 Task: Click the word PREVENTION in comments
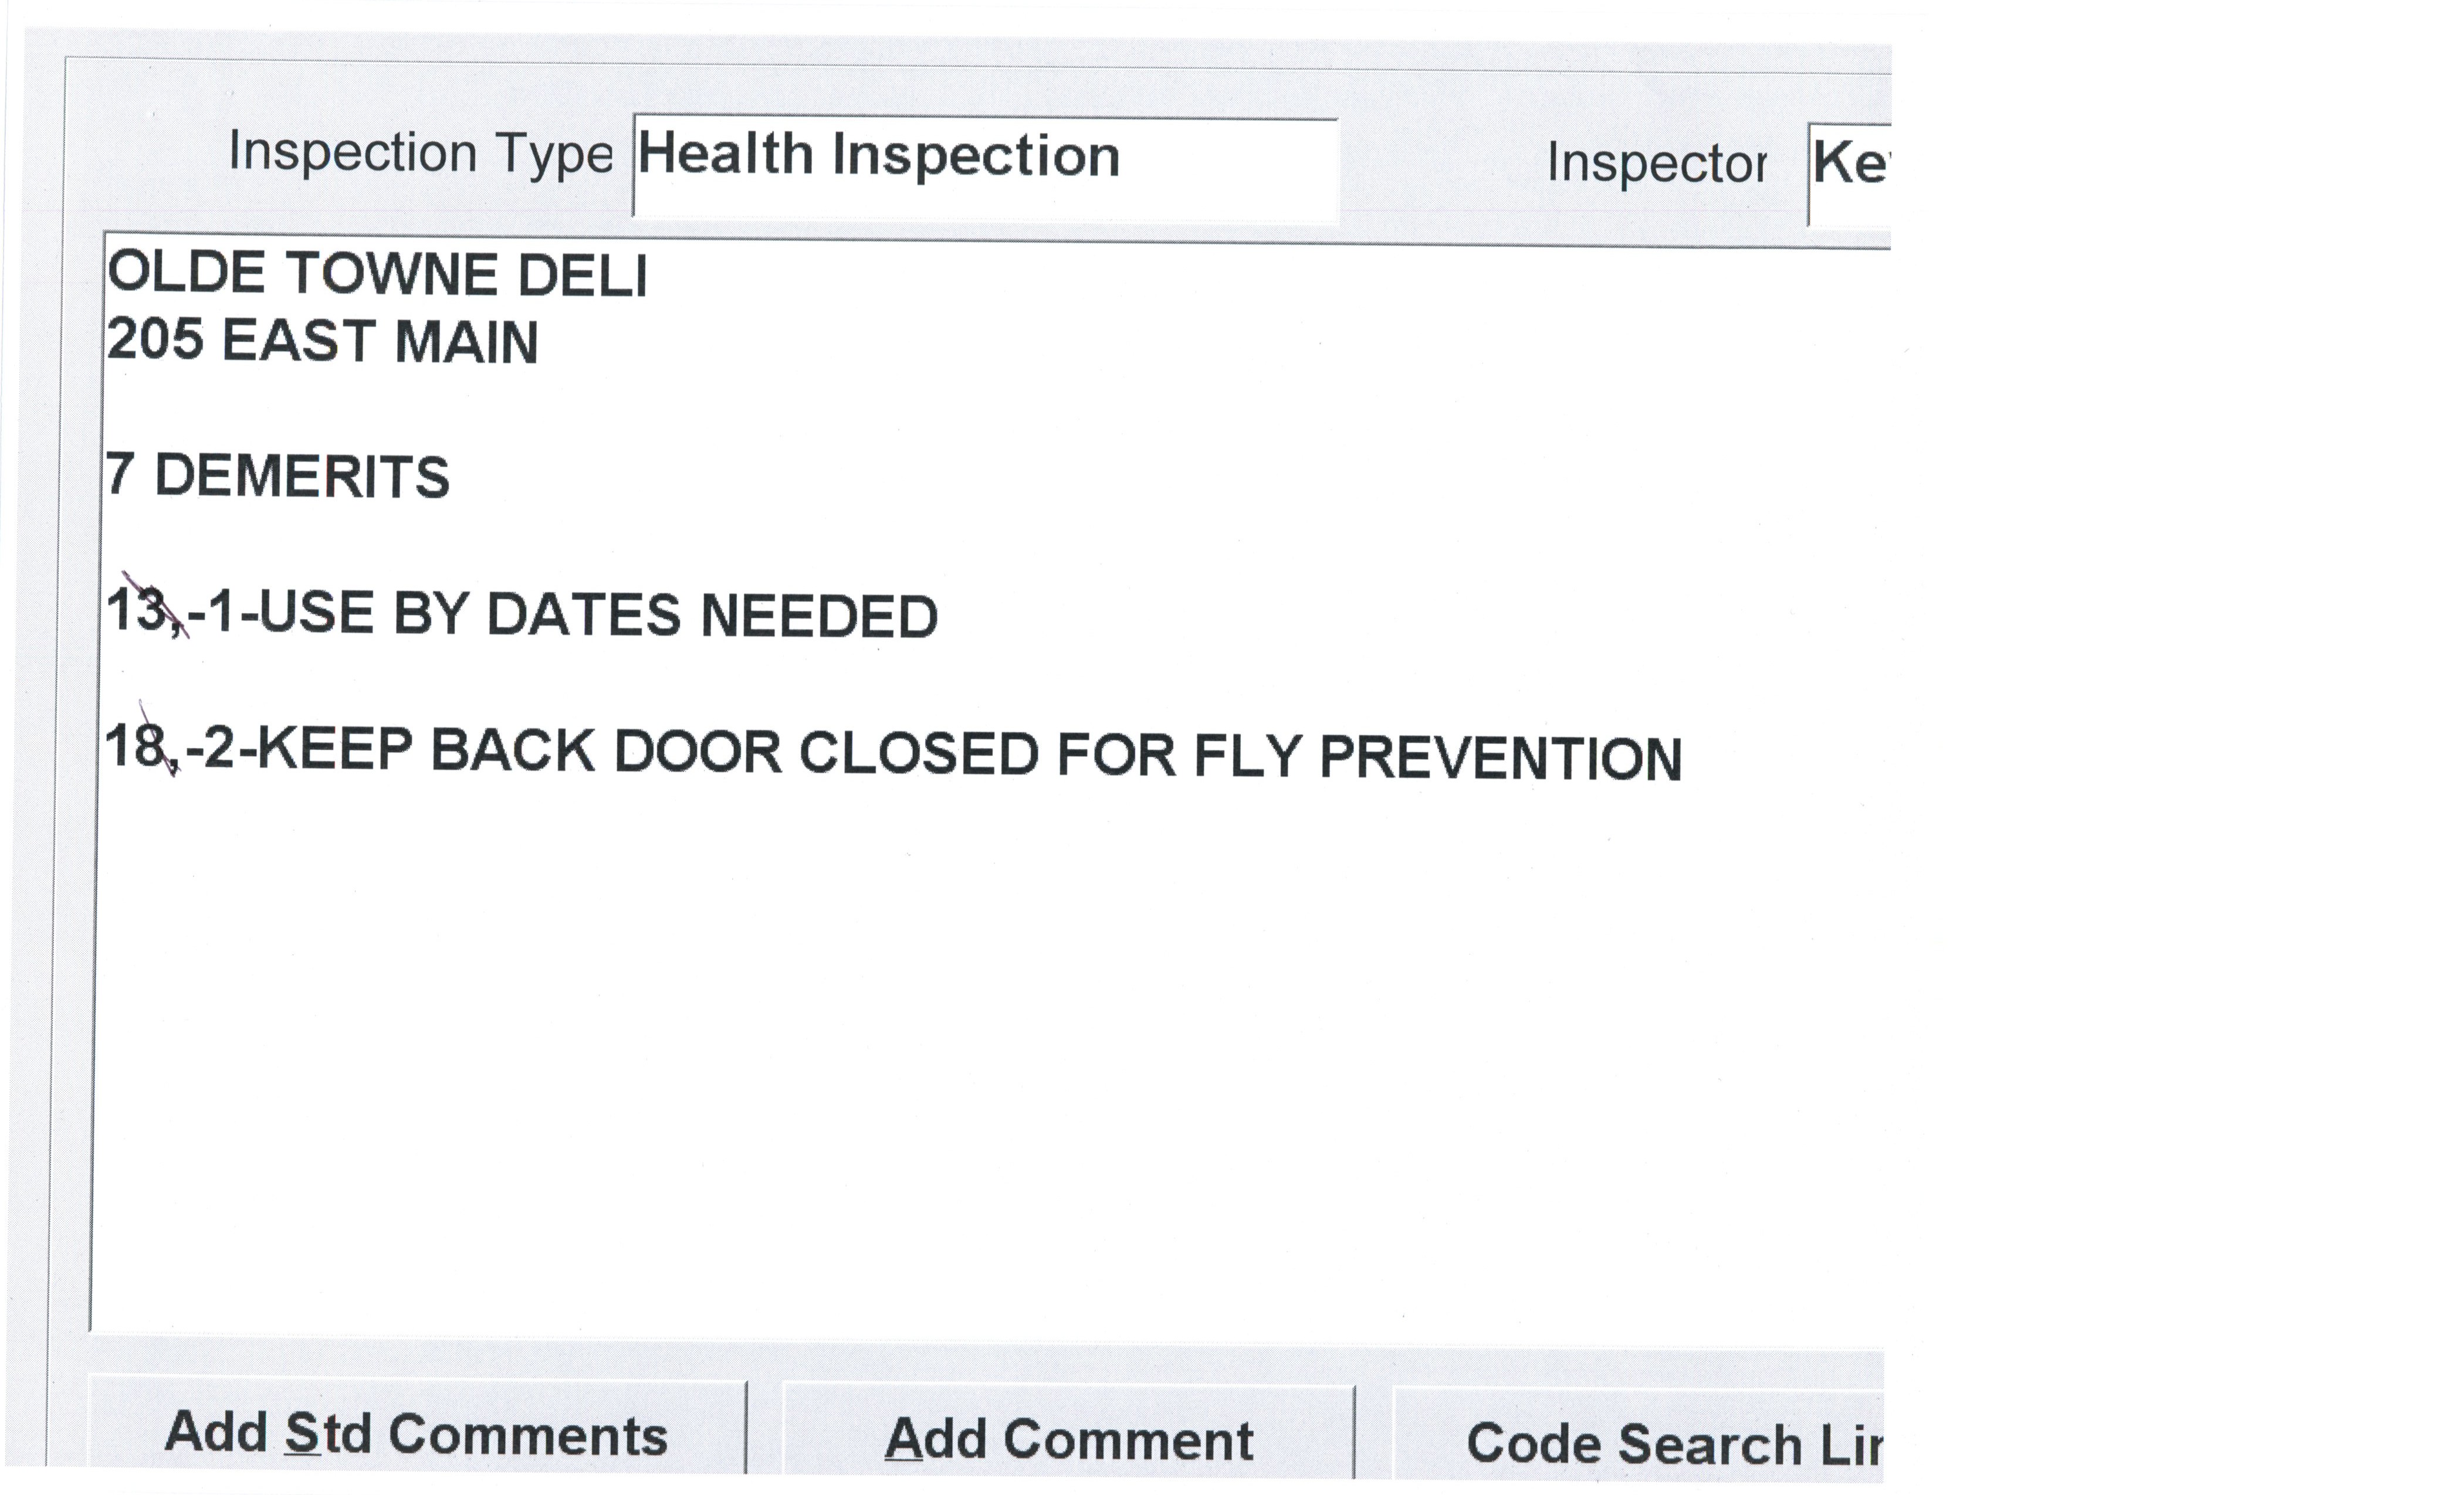pos(1500,759)
